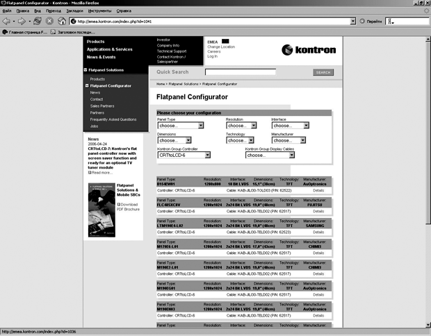
Task: Open Flatpanel Solutions sidebar heading
Action: (106, 70)
